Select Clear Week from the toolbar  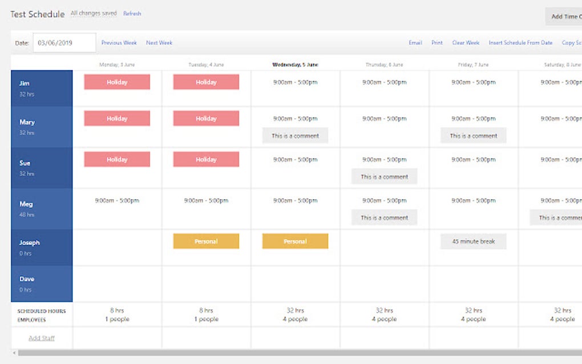click(466, 42)
